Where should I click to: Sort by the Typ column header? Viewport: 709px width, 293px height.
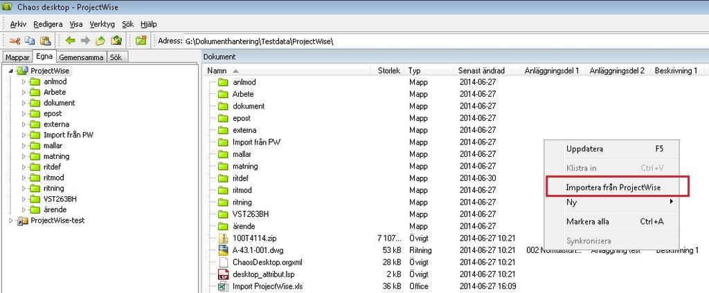pos(429,70)
